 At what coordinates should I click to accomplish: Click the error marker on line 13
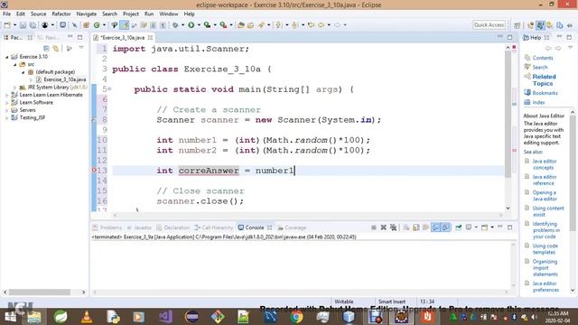(x=94, y=171)
